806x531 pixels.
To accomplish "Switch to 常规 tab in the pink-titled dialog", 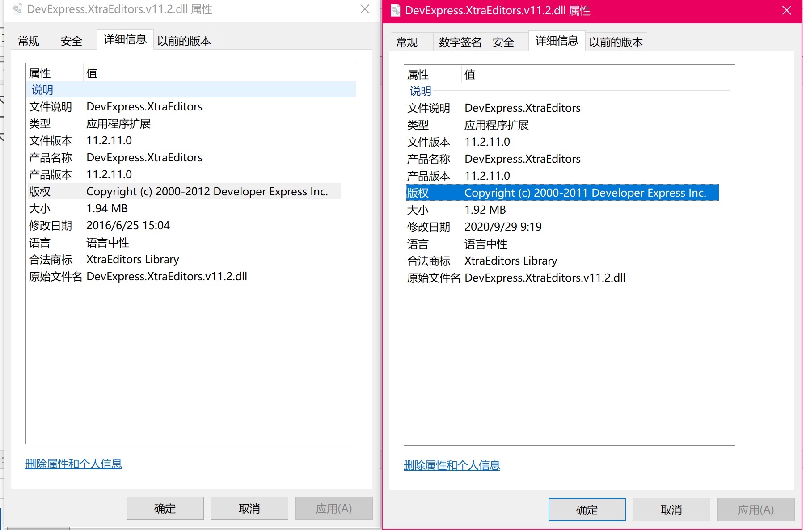I will pyautogui.click(x=407, y=42).
